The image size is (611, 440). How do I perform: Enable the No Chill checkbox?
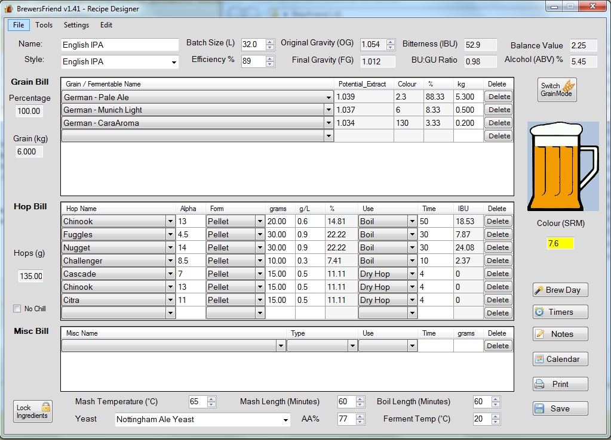17,309
